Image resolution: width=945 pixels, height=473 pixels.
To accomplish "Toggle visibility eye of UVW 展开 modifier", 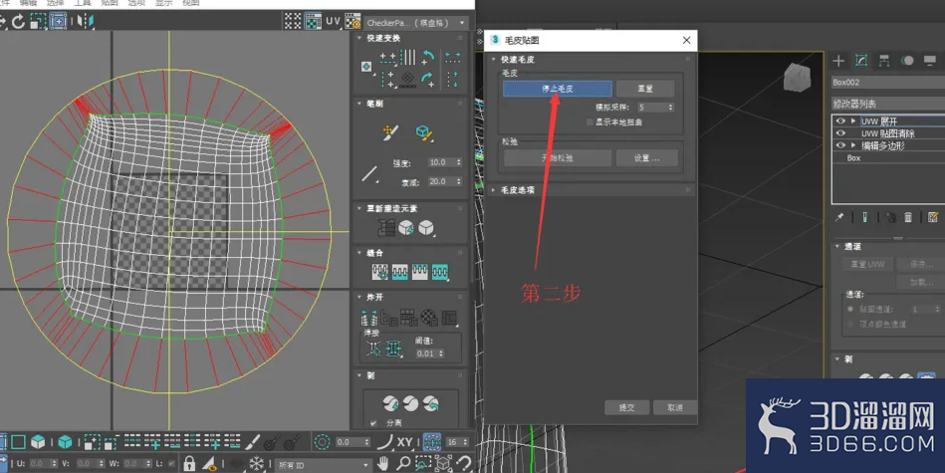I will (x=840, y=121).
